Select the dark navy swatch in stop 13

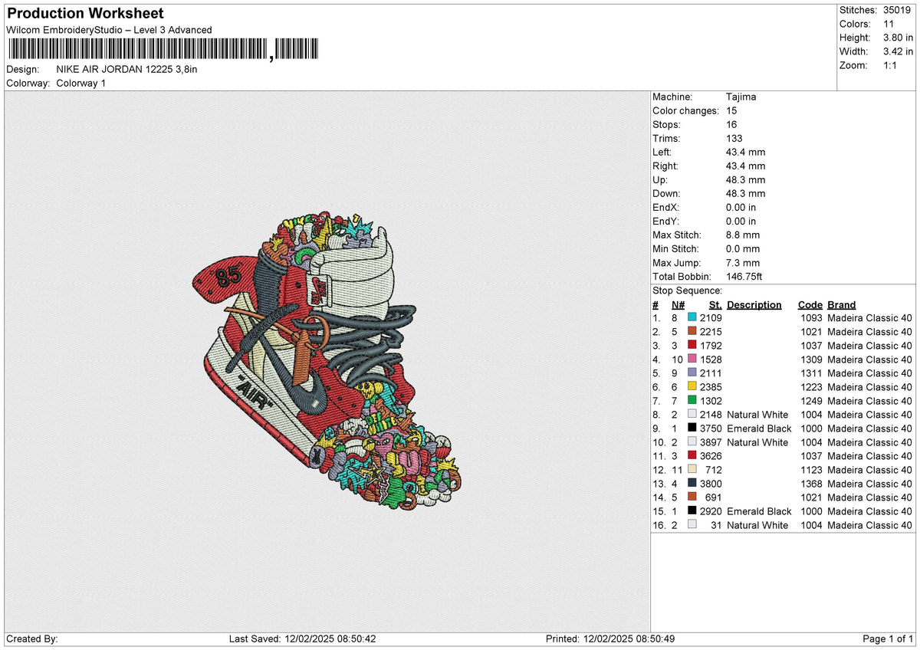coord(692,484)
